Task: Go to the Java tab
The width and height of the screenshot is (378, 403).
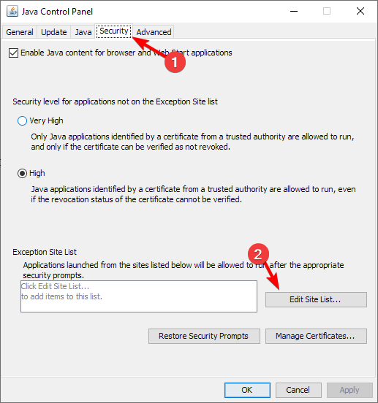Action: [83, 32]
